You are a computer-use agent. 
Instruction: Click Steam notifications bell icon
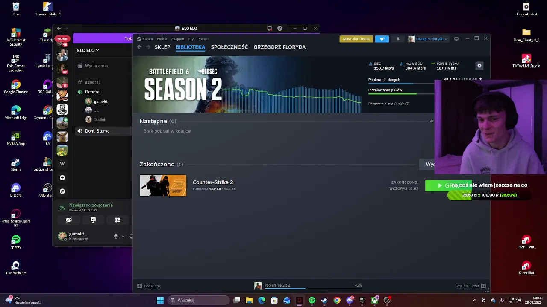[398, 39]
